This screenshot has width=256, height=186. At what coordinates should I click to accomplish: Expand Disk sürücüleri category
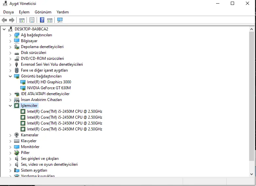pos(10,53)
